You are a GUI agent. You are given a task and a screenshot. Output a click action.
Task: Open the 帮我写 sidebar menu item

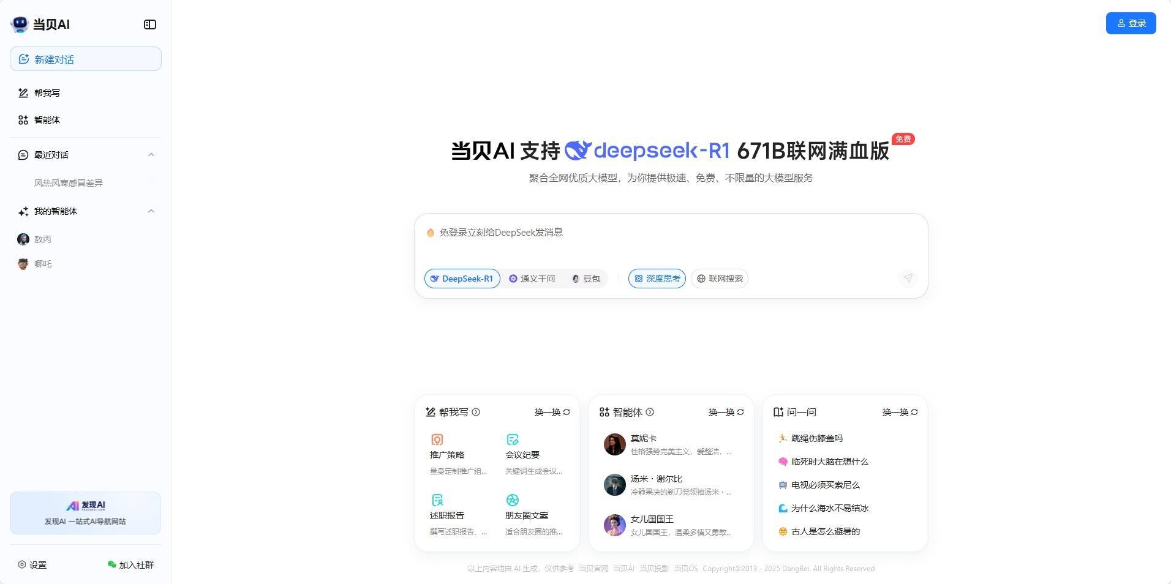coord(86,93)
